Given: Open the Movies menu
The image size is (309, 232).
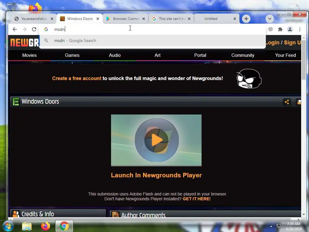Looking at the screenshot, I should coord(29,55).
